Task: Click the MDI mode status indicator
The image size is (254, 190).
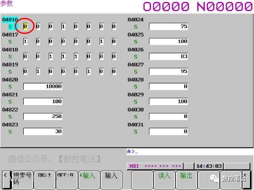Action: click(x=134, y=166)
